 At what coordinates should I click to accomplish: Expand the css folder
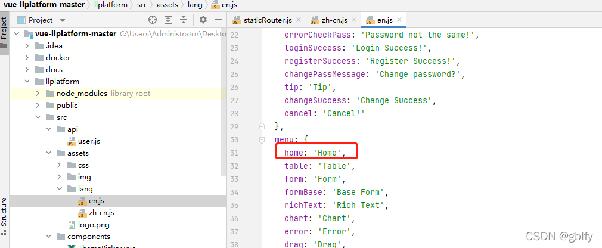[59, 165]
